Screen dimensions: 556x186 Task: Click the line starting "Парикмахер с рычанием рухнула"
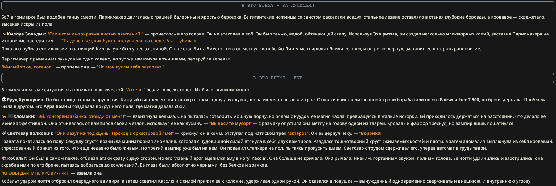(116, 59)
